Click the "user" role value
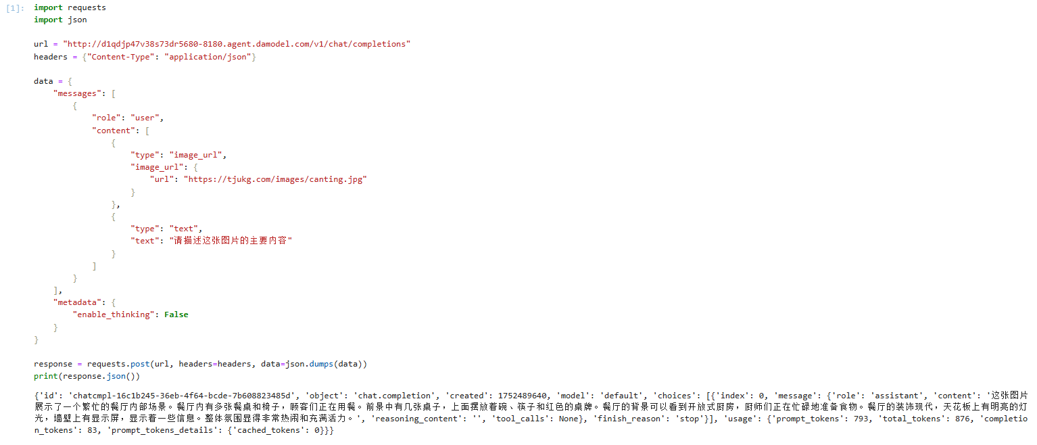This screenshot has width=1037, height=445. [x=145, y=118]
